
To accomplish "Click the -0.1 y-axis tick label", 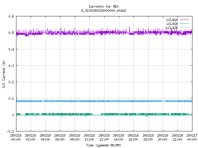I will point(10,131).
